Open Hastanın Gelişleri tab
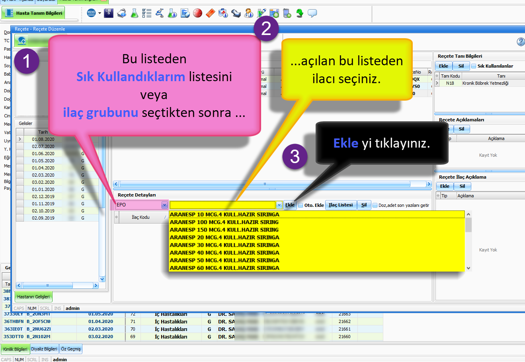Image resolution: width=525 pixels, height=362 pixels. (x=33, y=297)
